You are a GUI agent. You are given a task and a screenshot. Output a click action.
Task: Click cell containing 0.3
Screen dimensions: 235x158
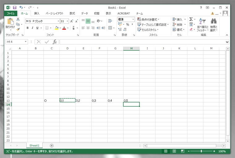pos(99,101)
